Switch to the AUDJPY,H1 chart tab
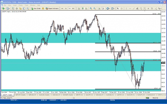 click(89, 95)
